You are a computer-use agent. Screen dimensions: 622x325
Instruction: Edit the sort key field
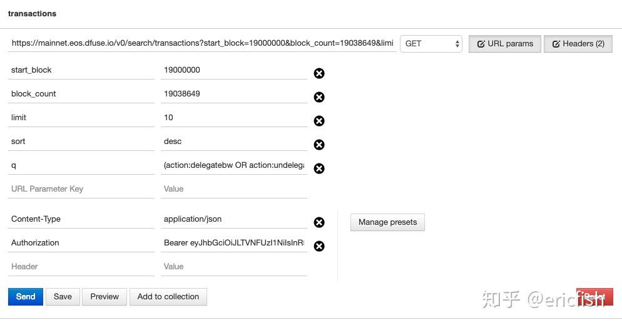click(x=81, y=142)
